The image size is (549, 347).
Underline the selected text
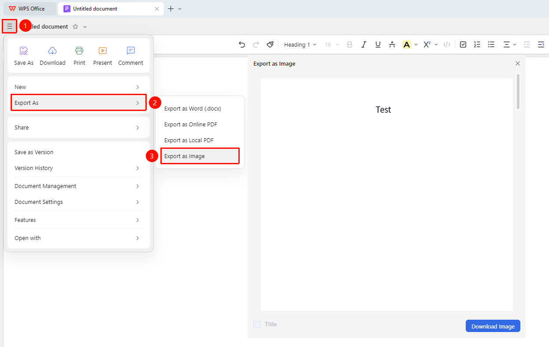(x=378, y=44)
